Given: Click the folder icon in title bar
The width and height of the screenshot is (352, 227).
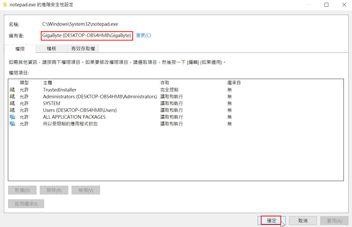Looking at the screenshot, I should click(5, 5).
